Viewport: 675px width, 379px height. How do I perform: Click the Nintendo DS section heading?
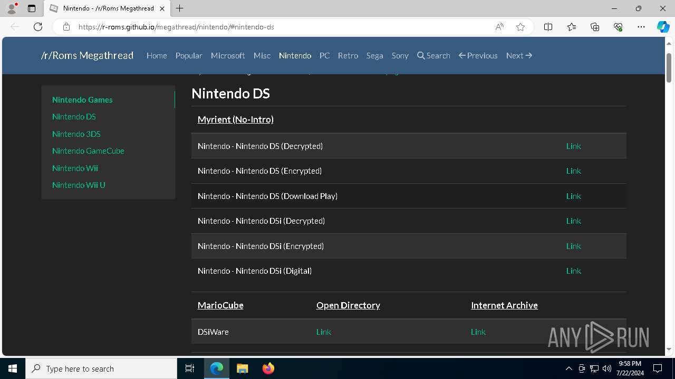coord(230,94)
